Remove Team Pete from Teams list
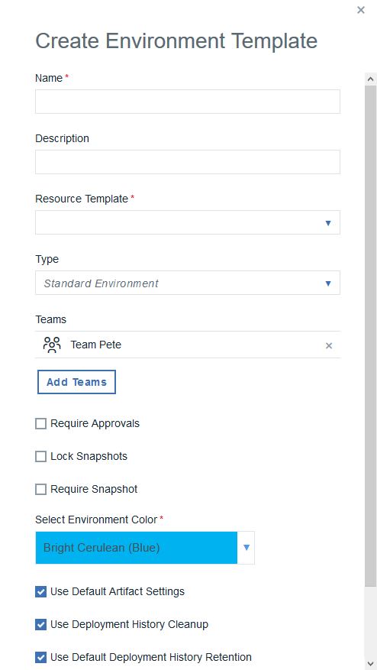377x670 pixels. [x=329, y=345]
